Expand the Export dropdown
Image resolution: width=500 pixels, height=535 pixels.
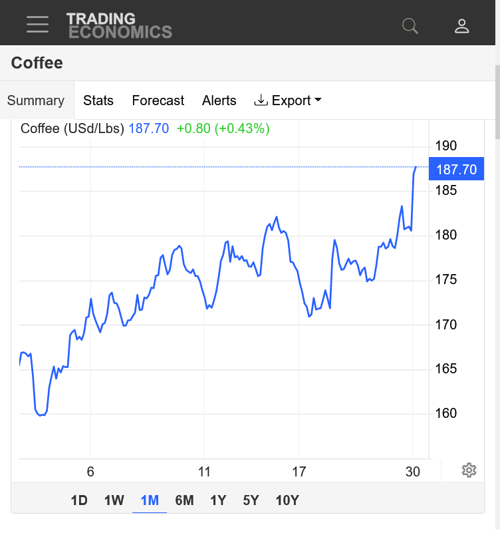(288, 100)
